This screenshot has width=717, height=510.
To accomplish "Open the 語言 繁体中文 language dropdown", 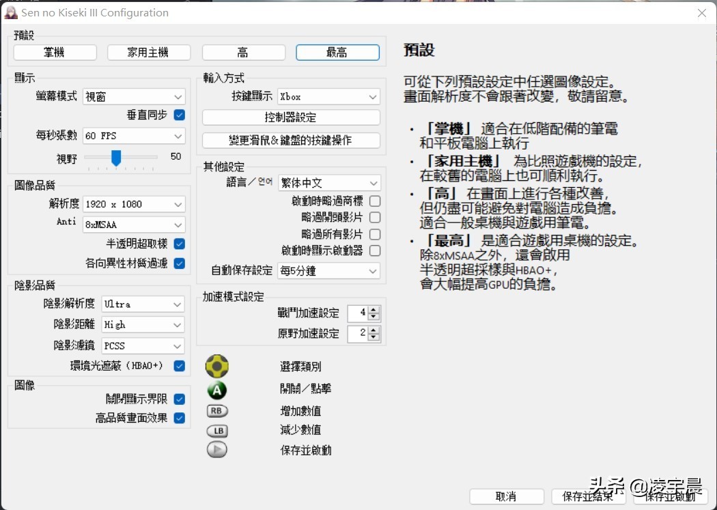I will tap(329, 183).
